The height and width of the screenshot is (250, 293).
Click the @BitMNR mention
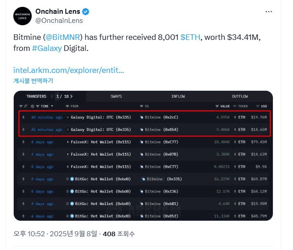62,37
